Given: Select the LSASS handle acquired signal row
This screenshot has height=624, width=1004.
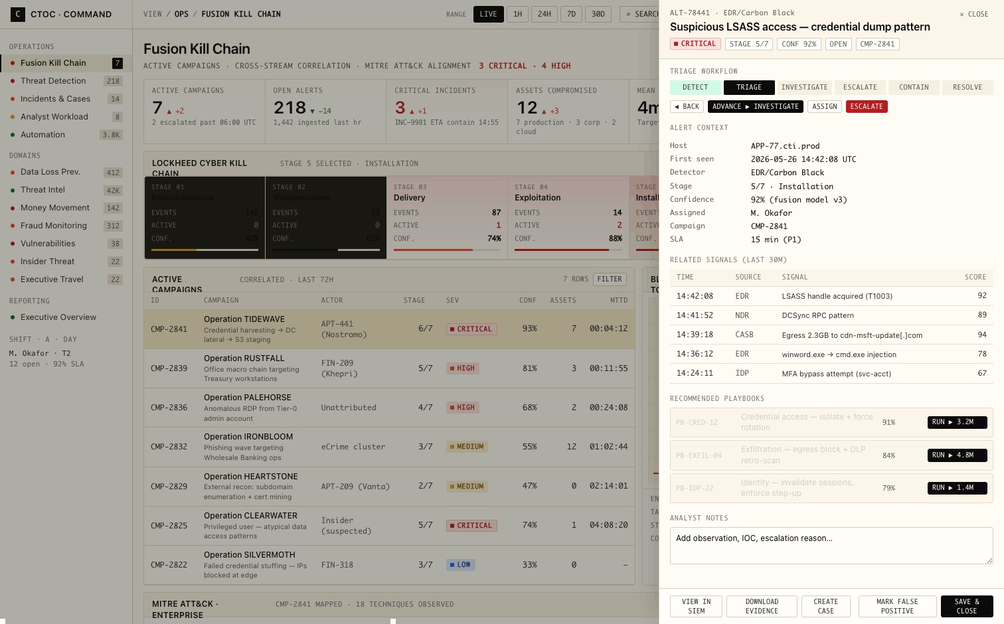Looking at the screenshot, I should [831, 296].
